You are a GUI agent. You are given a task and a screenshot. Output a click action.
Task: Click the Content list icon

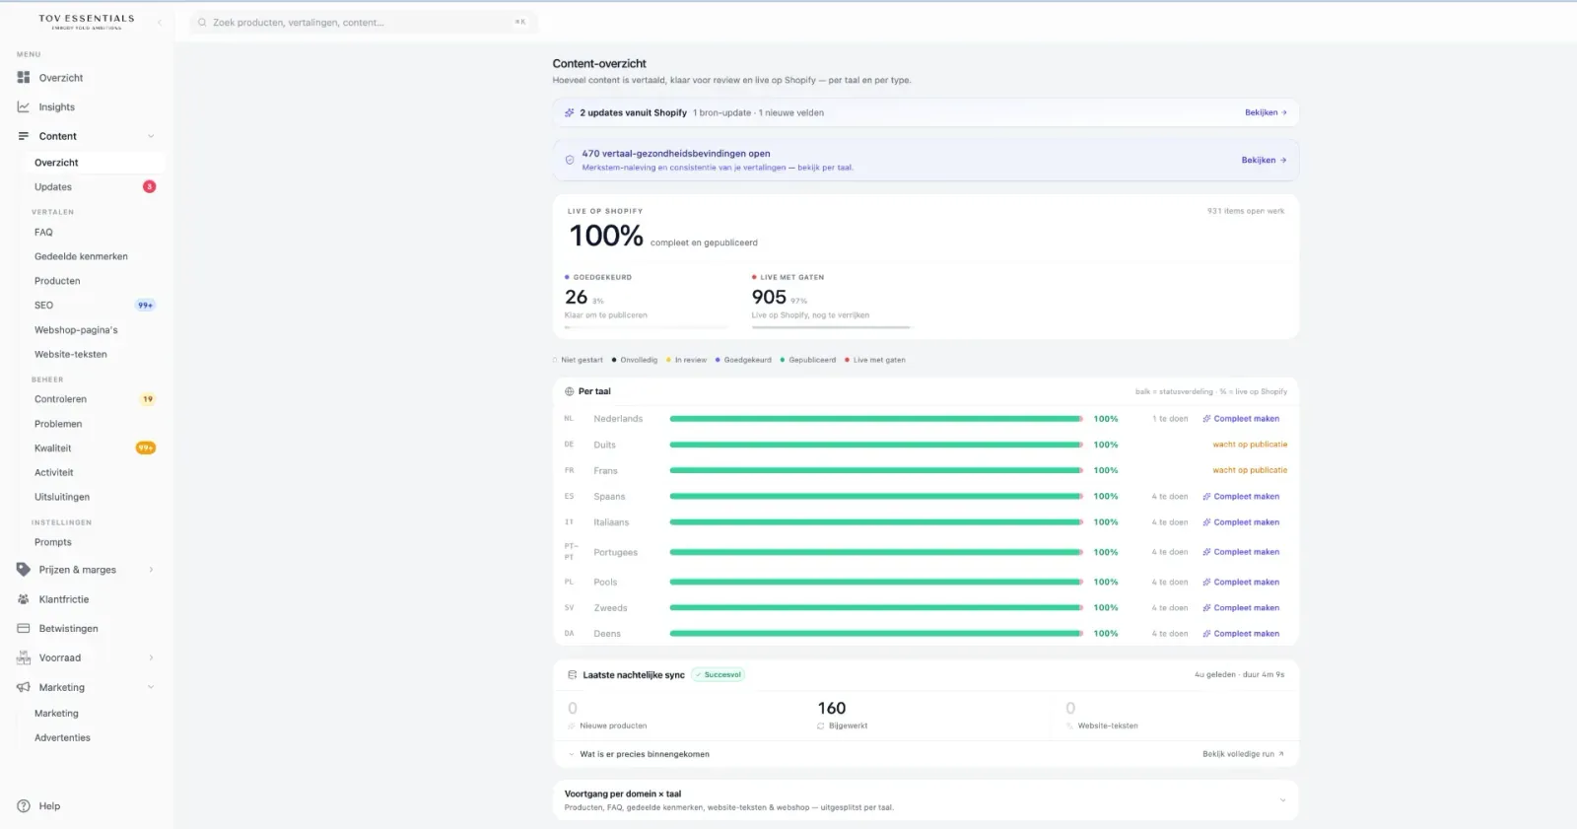(24, 136)
